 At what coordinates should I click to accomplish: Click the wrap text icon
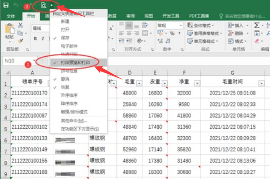(x=145, y=26)
